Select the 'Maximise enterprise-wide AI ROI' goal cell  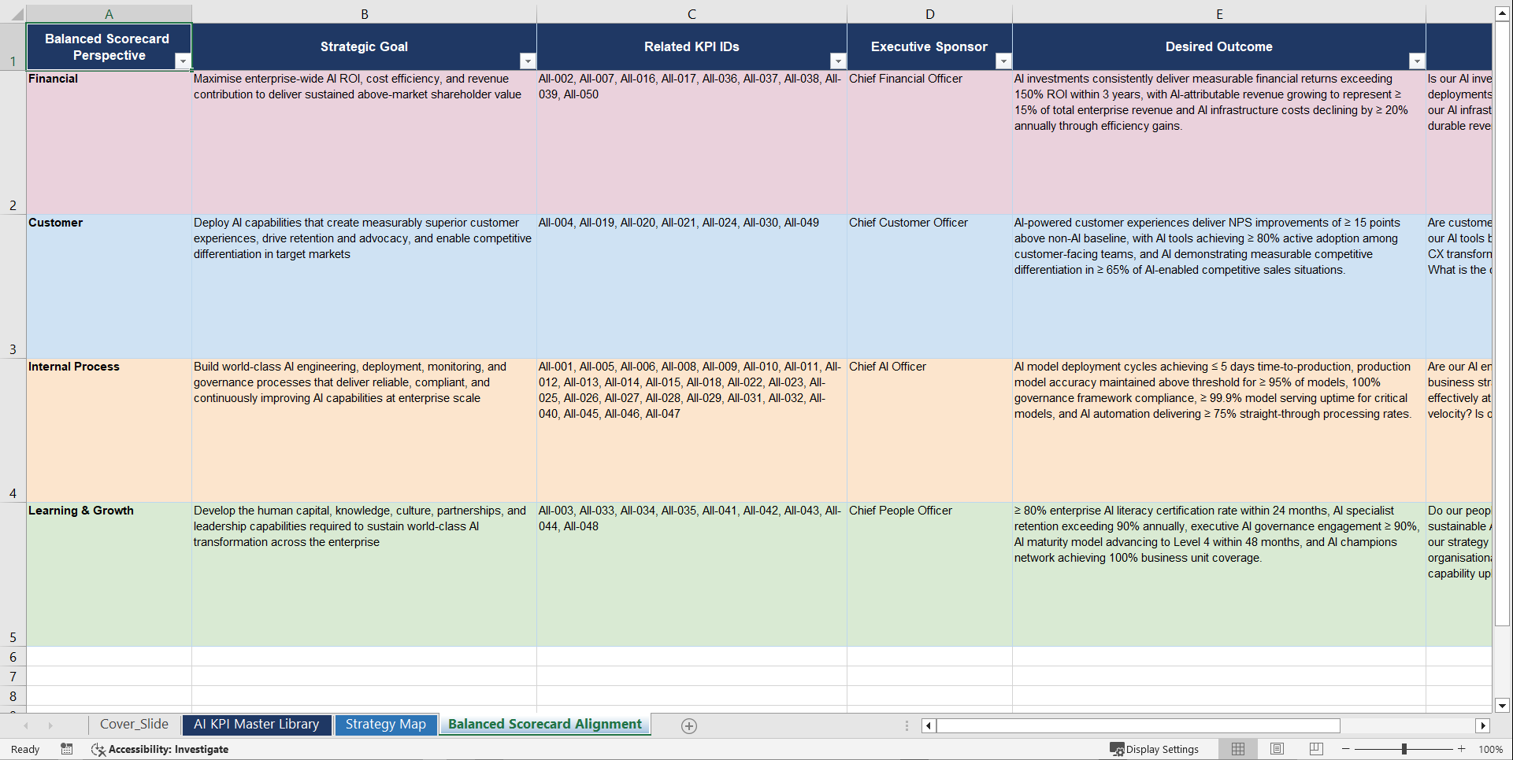coord(365,142)
